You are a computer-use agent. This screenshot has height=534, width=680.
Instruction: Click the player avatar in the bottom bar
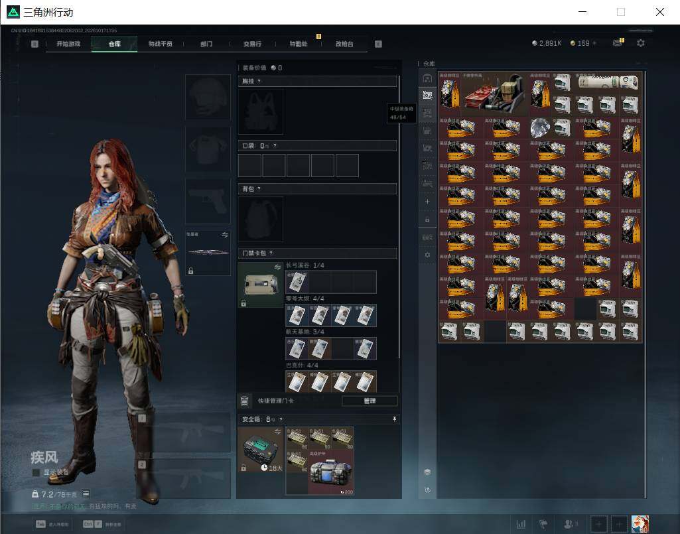(x=640, y=524)
